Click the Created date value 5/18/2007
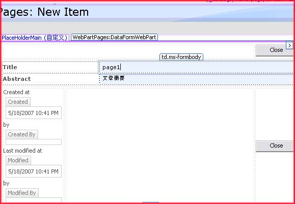The image size is (295, 204). click(x=34, y=113)
